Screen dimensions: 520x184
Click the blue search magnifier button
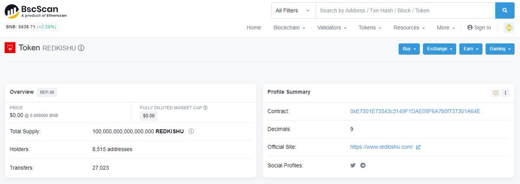[x=505, y=10]
